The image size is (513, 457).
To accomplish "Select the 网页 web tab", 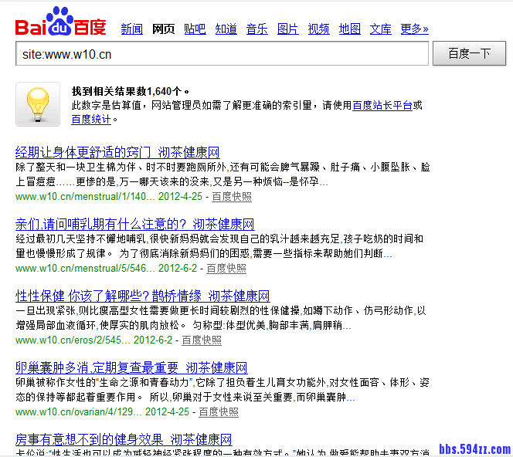I will 163,29.
